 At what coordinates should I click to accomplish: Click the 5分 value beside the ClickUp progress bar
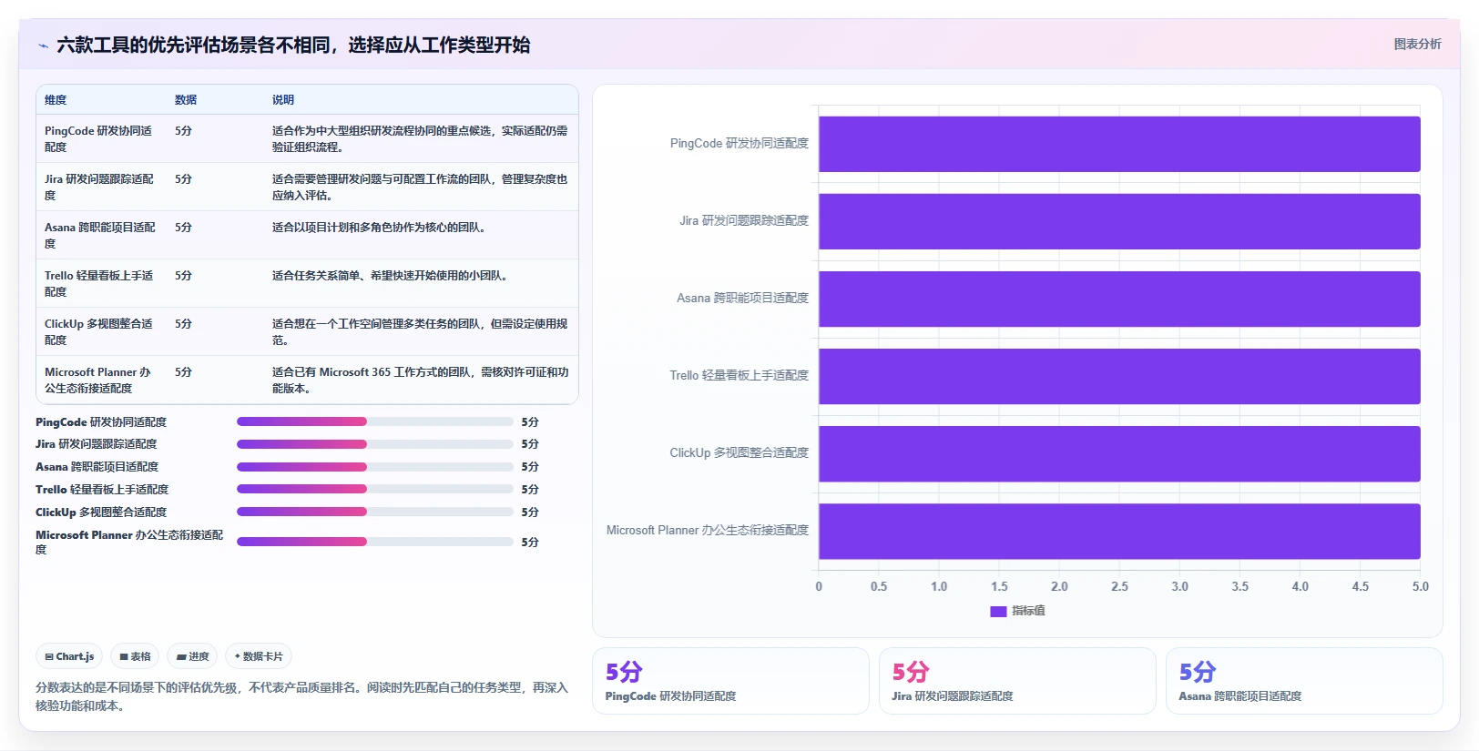click(530, 513)
